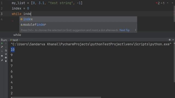Choose the modulefinder completion suggestion
Screen dimensions: 175x98
point(78,25)
